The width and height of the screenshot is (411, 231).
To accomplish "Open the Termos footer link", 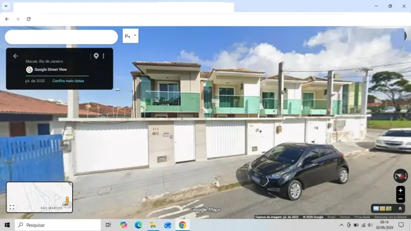I will coord(345,217).
